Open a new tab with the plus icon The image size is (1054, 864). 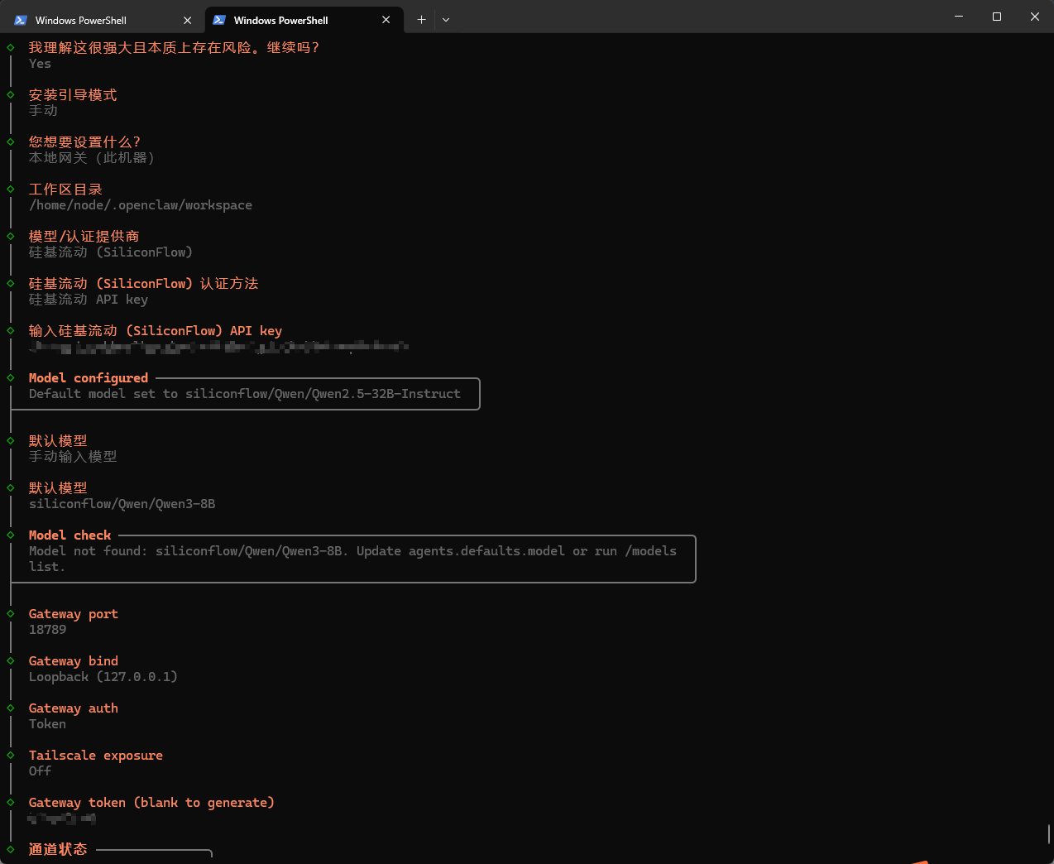pos(421,19)
